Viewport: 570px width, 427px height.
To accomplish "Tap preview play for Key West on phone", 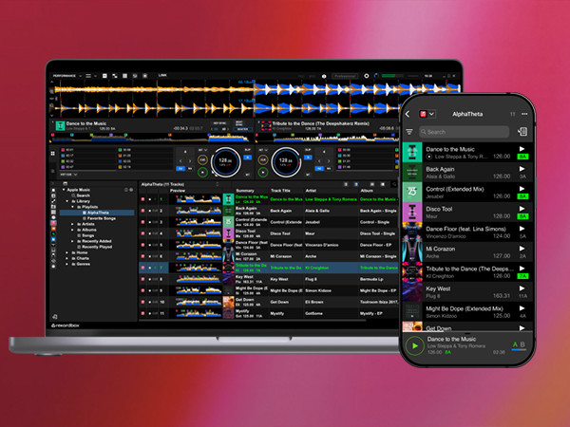I will (522, 288).
